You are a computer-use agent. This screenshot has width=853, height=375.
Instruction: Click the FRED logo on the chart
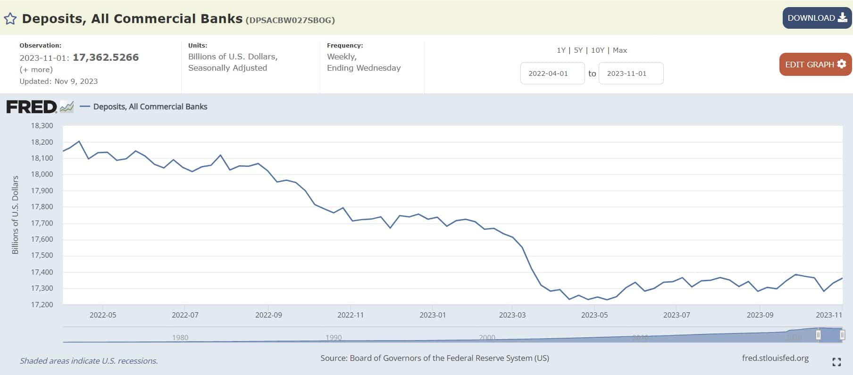point(40,107)
